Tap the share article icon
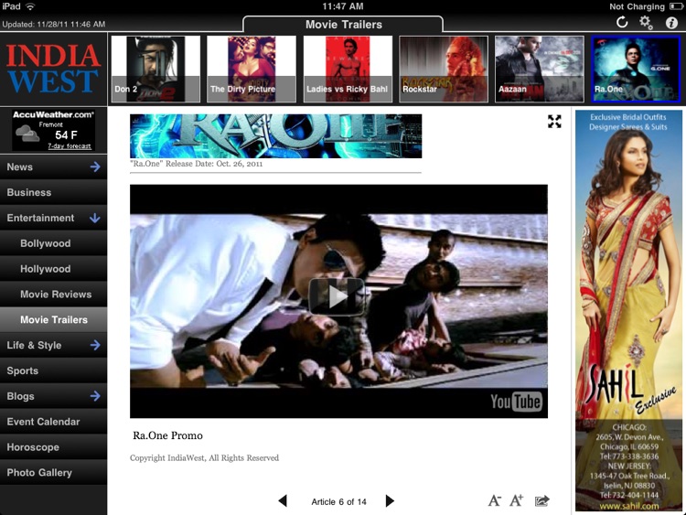This screenshot has width=686, height=515. pos(542,500)
